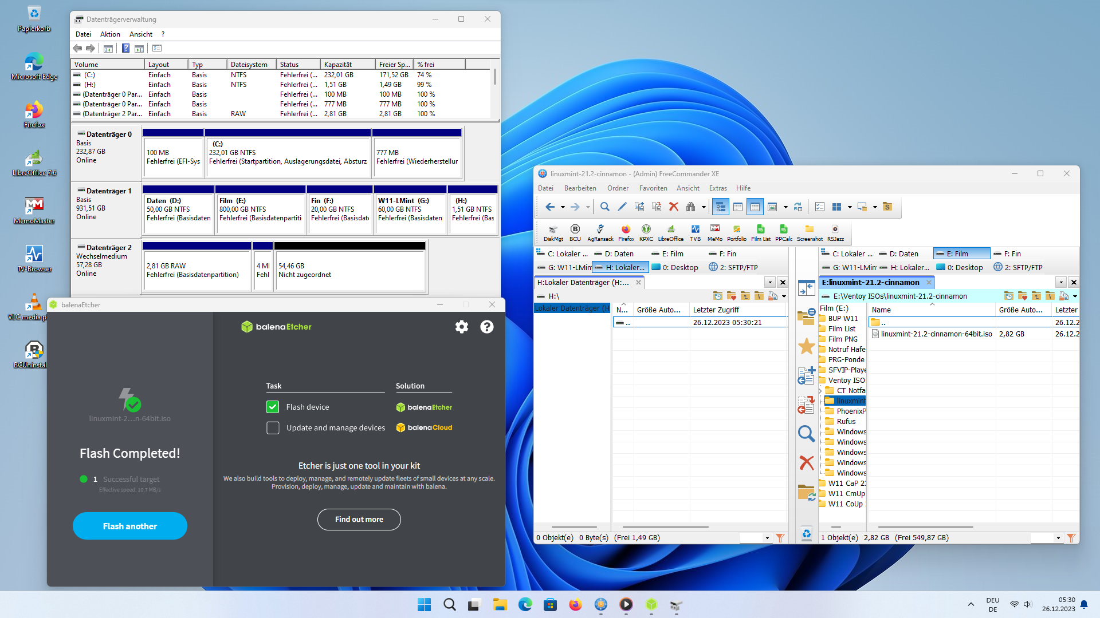Open the Favoriten menu in FreeCommander
This screenshot has height=618, width=1100.
pos(653,188)
